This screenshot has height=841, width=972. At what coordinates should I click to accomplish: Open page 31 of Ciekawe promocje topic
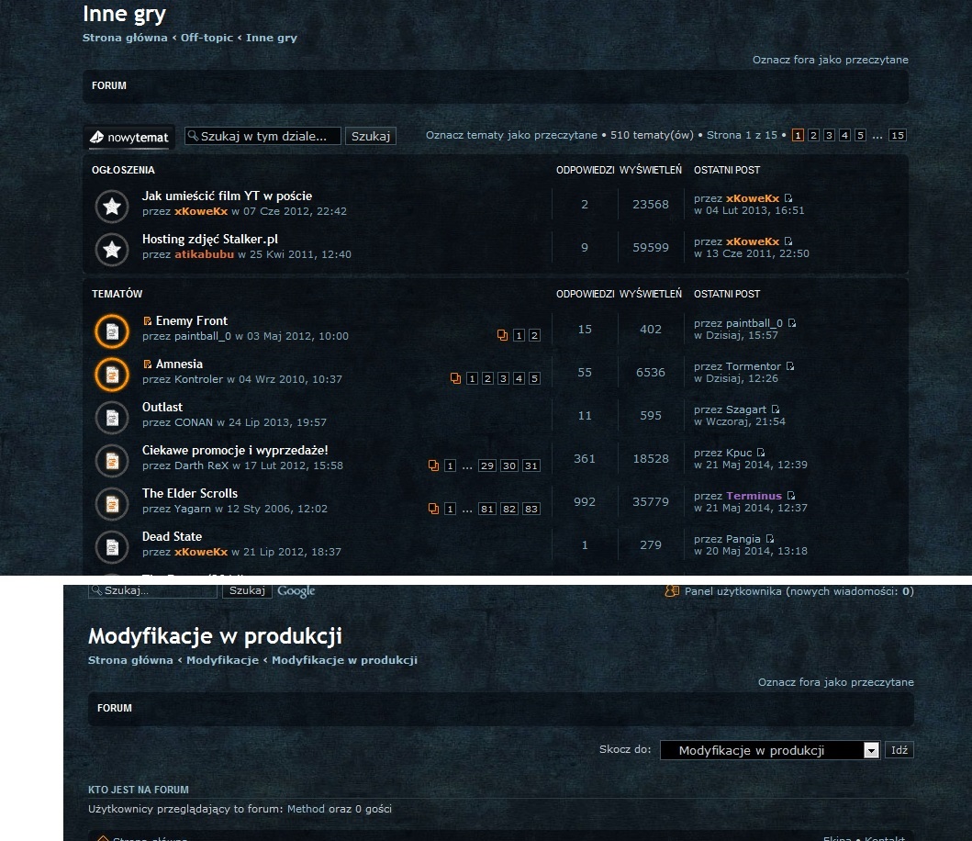(531, 465)
